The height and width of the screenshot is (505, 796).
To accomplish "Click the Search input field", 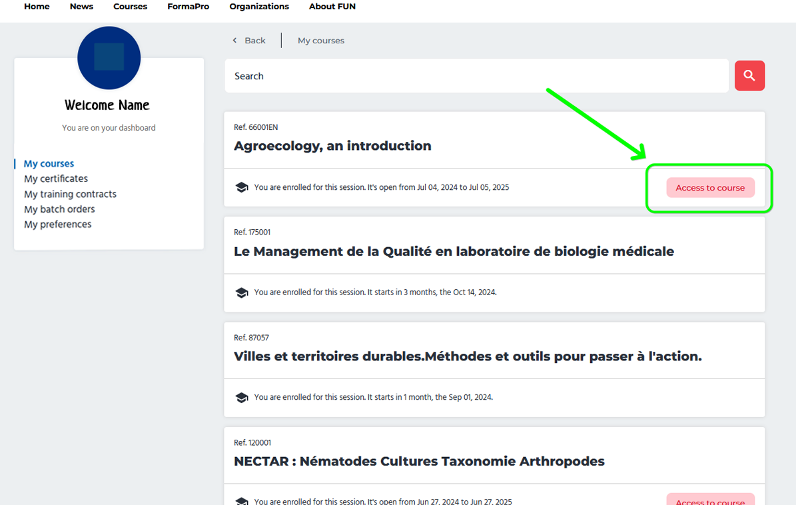I will 476,76.
